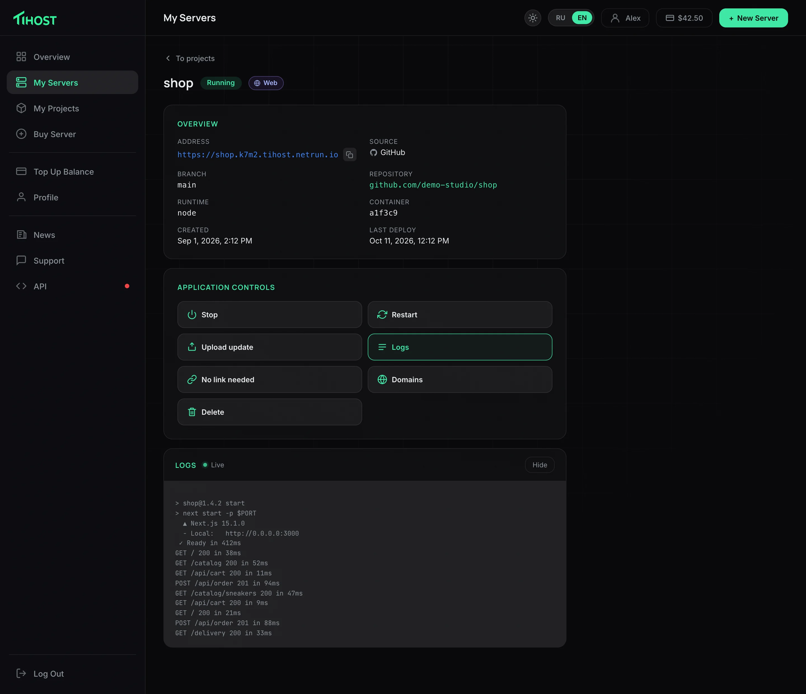The height and width of the screenshot is (694, 806).
Task: Click the "main" branch value
Action: 187,185
